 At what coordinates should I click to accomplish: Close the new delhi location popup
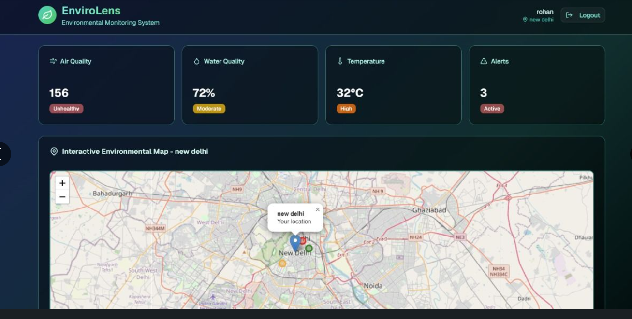pyautogui.click(x=317, y=209)
